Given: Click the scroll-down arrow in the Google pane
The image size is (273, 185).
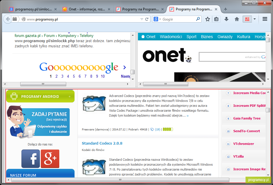Looking at the screenshot, I should [x=133, y=79].
